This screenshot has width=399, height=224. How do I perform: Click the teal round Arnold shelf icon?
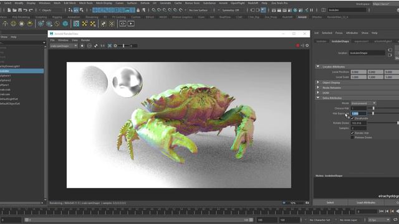65,24
